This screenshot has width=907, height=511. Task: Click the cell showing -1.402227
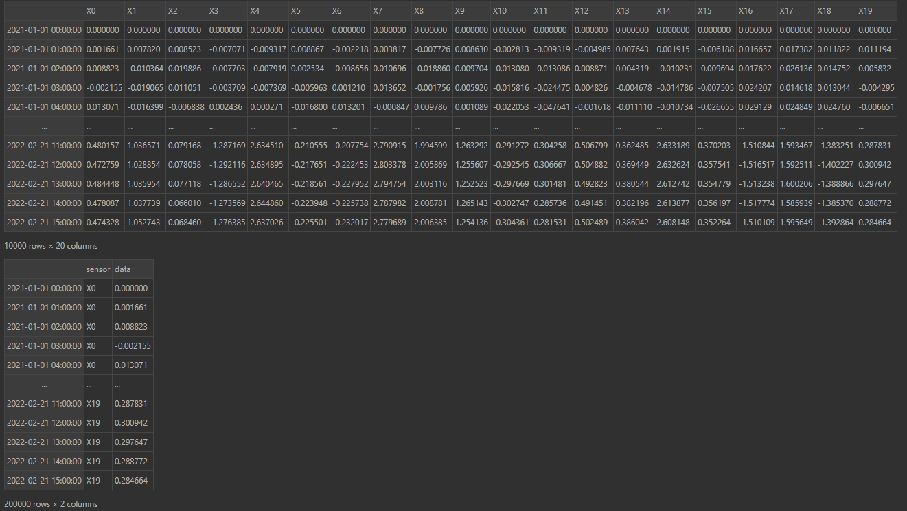tap(836, 165)
